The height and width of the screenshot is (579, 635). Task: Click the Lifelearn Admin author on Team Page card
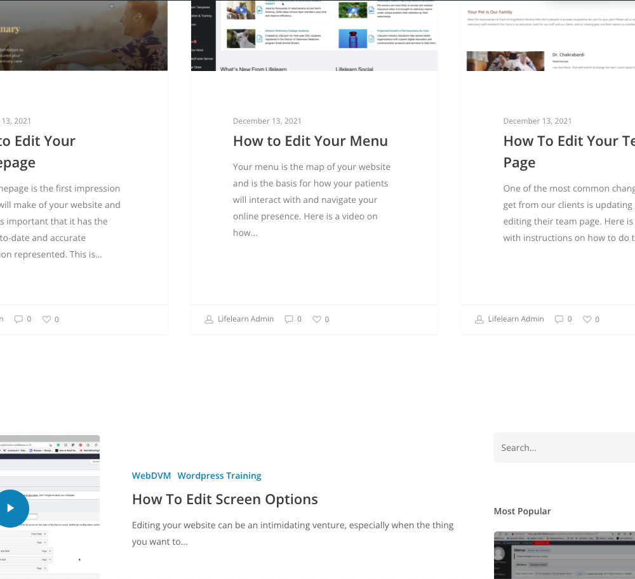(x=516, y=319)
